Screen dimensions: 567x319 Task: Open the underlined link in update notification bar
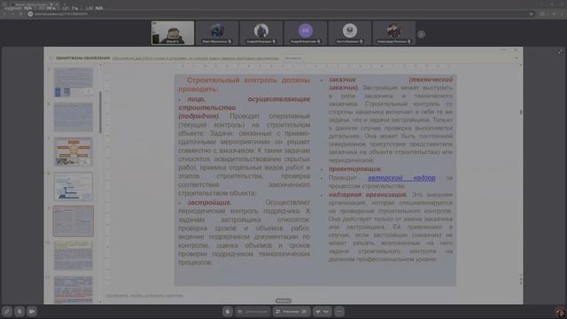click(195, 58)
